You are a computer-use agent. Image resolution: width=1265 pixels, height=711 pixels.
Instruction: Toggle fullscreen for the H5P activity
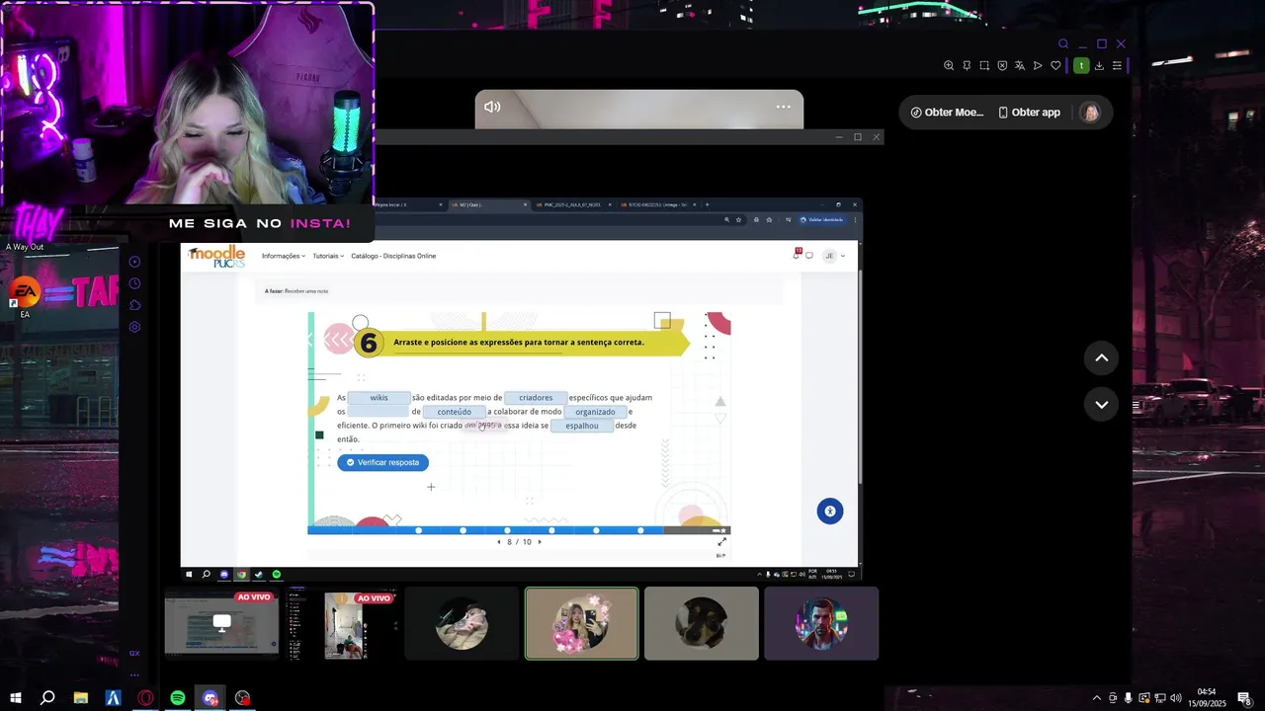[721, 541]
